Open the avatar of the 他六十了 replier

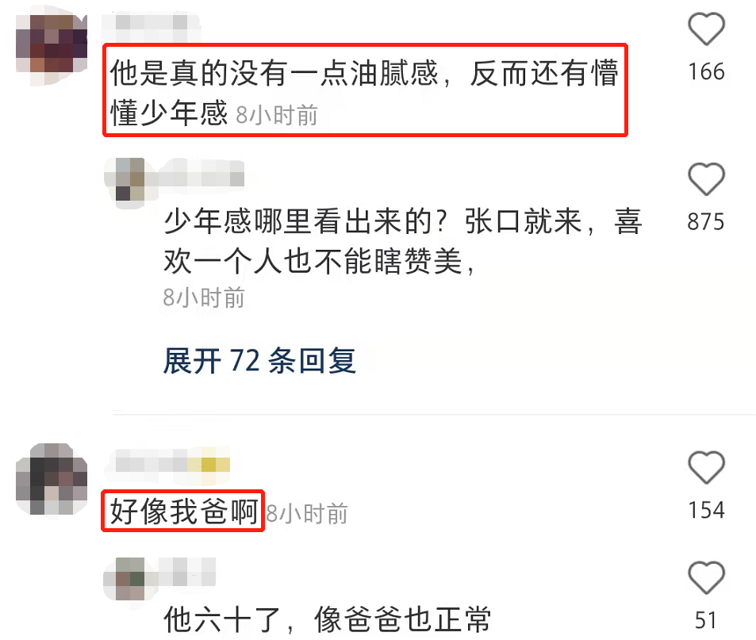125,578
